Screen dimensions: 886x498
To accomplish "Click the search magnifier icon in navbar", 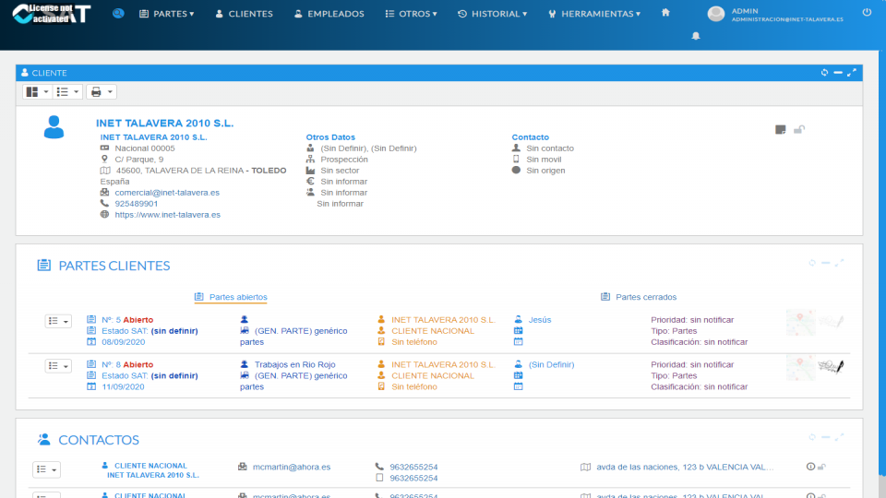I will coord(118,13).
